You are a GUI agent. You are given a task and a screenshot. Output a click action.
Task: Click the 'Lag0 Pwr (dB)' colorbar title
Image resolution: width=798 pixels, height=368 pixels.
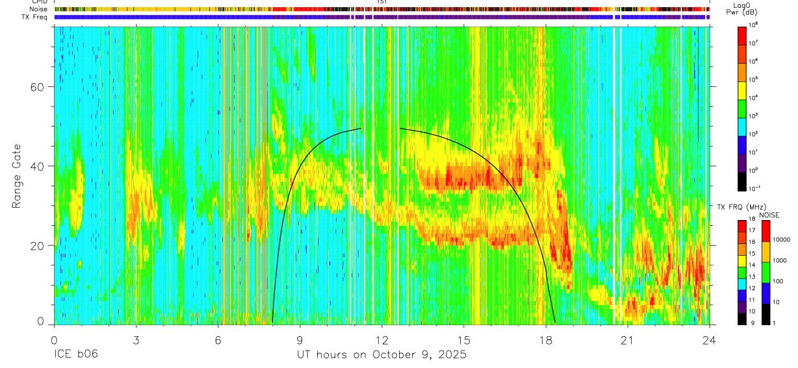[743, 9]
